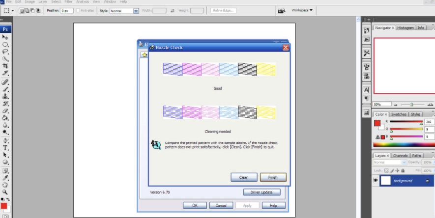Click the foreground color swatch in toolbox
435x218 pixels.
coord(3,206)
